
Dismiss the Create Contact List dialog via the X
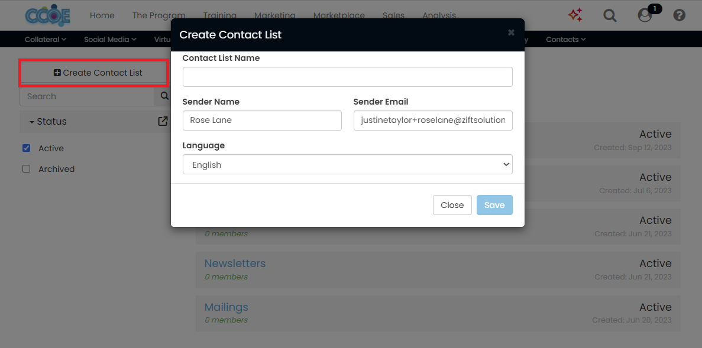click(x=511, y=32)
